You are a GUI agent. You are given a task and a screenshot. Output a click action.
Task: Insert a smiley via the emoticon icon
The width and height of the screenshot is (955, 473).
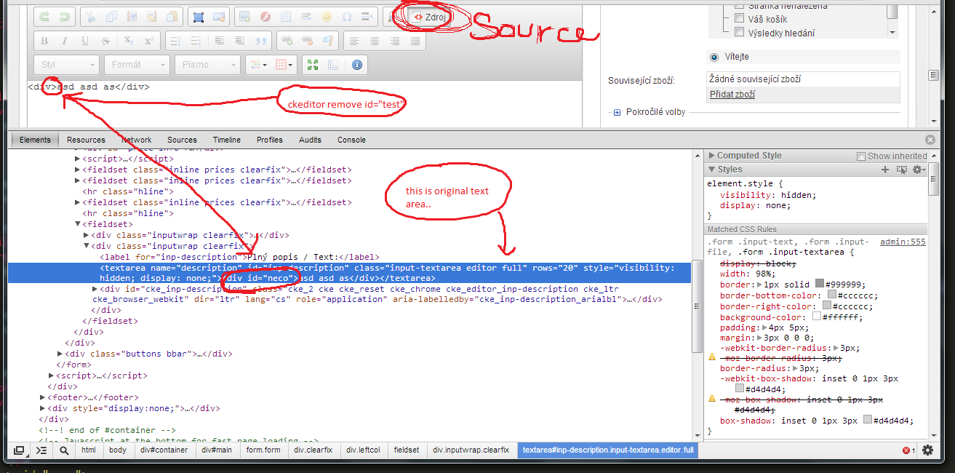tap(327, 16)
